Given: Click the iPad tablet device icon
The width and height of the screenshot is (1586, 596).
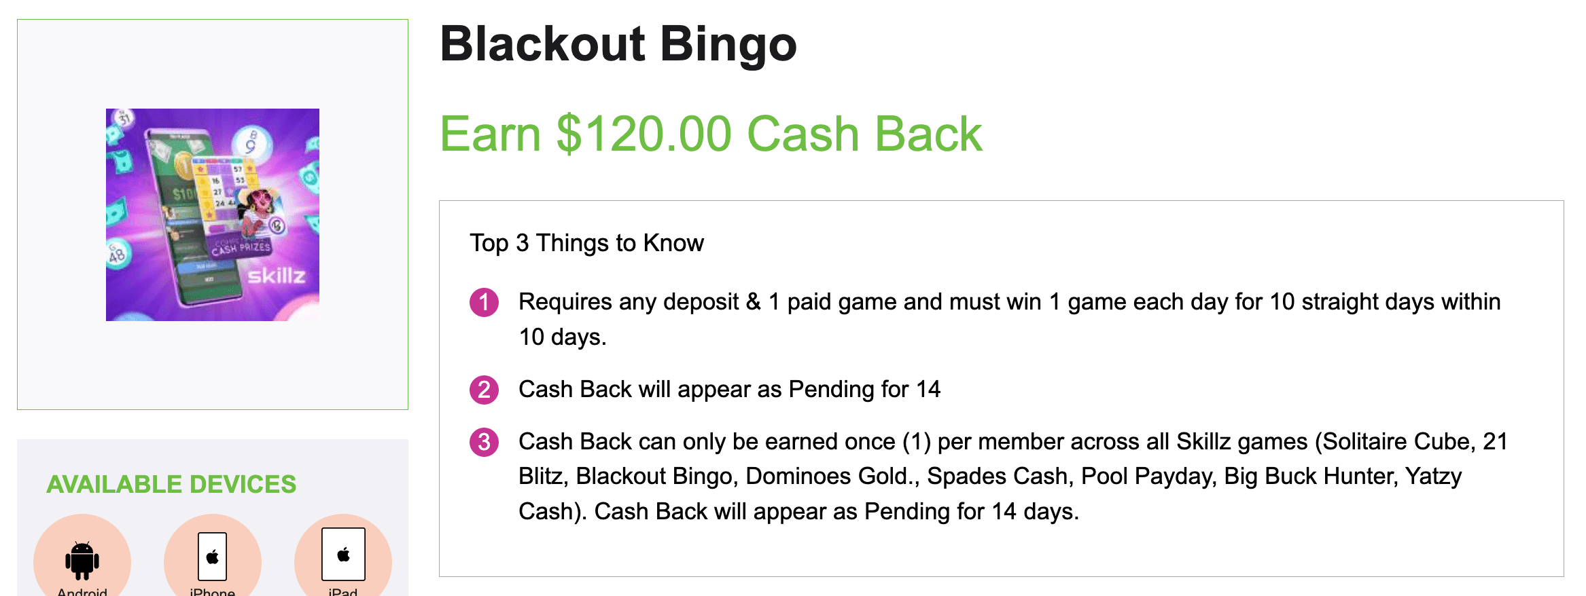Looking at the screenshot, I should (x=343, y=554).
